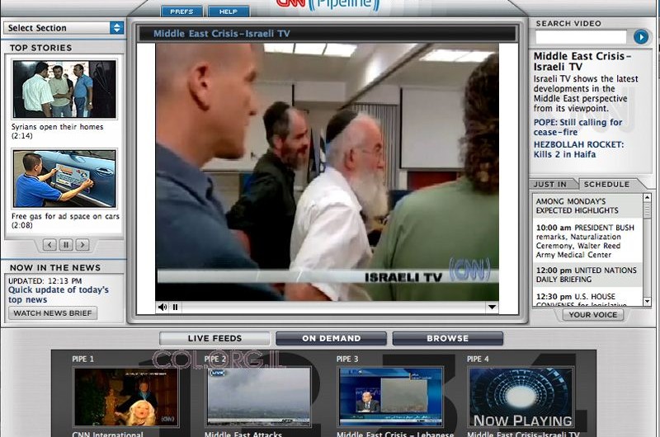Click the Israeli TV main video area

click(x=327, y=172)
